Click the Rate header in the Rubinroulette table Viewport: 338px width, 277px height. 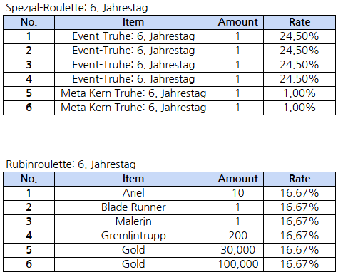click(299, 179)
